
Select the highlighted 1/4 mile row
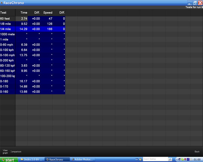pyautogui.click(x=8, y=29)
